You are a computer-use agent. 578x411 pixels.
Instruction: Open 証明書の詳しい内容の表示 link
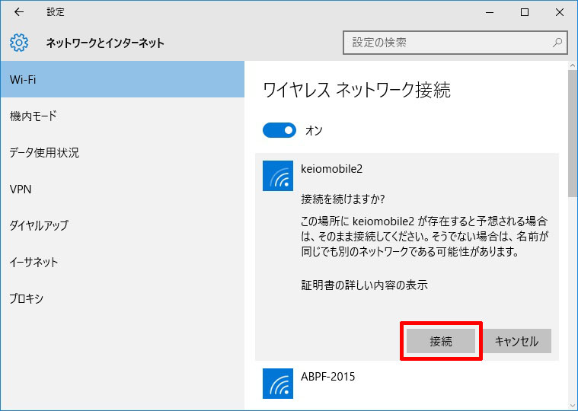click(x=364, y=285)
